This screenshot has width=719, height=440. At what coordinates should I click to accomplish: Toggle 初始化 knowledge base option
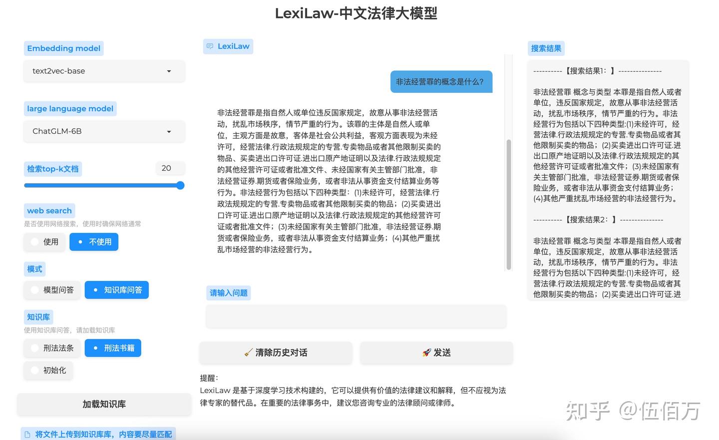coord(48,370)
